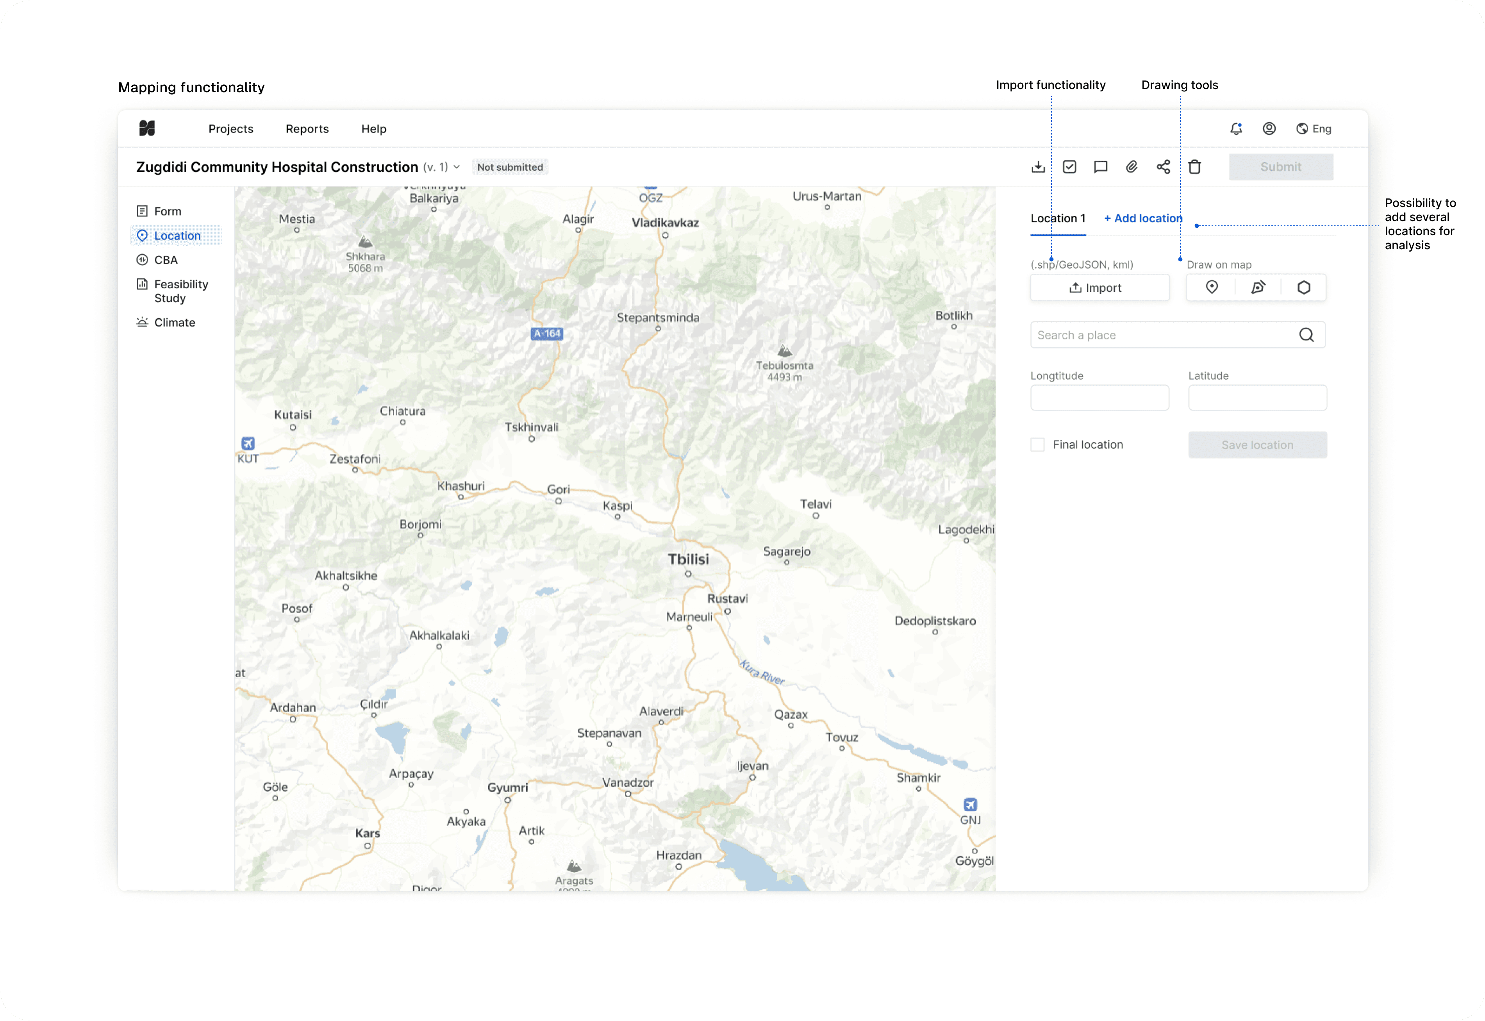Click the Climate sun icon
This screenshot has width=1485, height=1021.
point(142,322)
